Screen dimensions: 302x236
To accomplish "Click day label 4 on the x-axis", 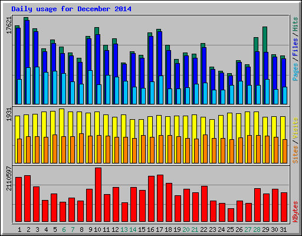I will (46, 230).
